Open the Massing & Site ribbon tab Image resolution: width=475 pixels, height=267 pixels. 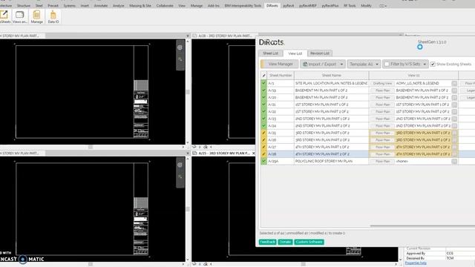tap(140, 5)
